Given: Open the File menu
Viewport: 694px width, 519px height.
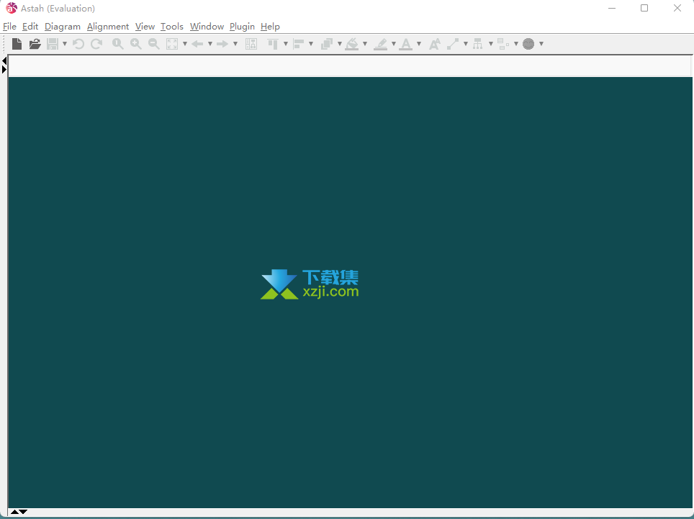Looking at the screenshot, I should click(x=9, y=27).
